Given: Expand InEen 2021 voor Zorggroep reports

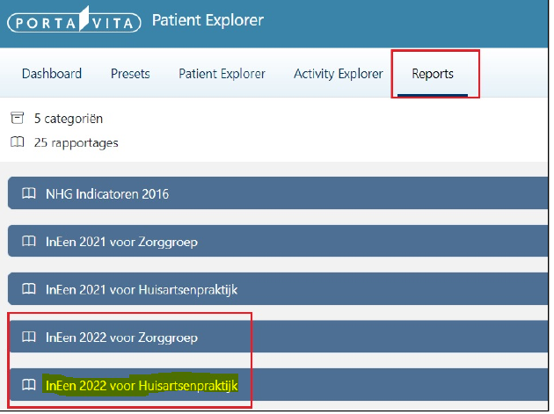Looking at the screenshot, I should (x=121, y=241).
